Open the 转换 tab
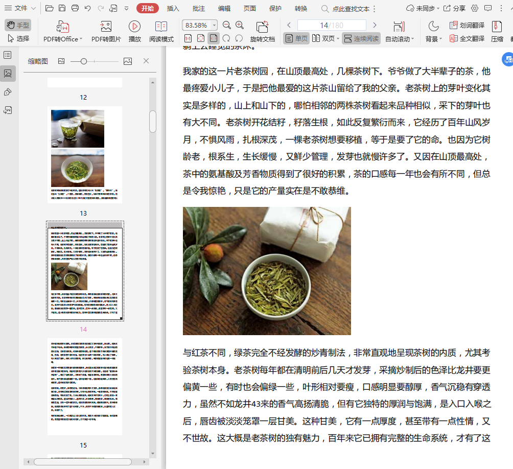513x469 pixels. pos(300,9)
